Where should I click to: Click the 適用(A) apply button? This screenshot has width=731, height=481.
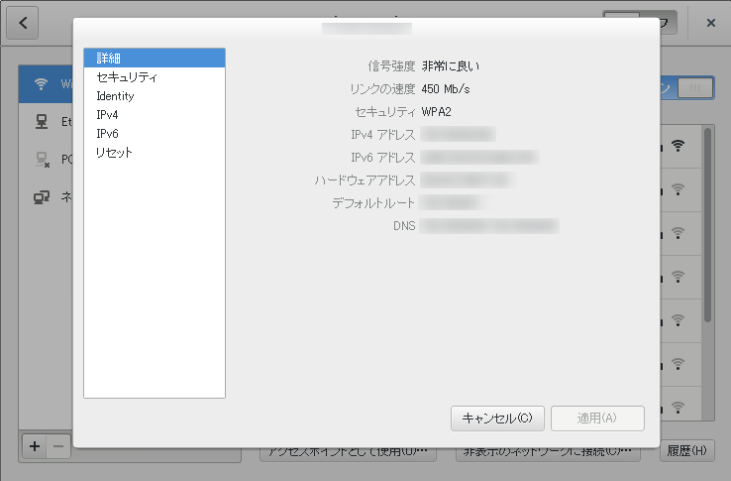tap(597, 418)
